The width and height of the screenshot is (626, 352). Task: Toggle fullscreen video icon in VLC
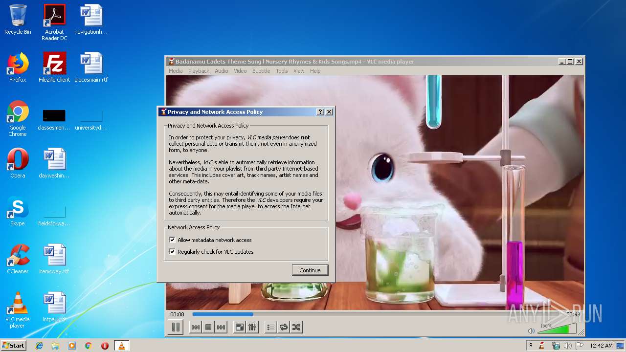[240, 327]
